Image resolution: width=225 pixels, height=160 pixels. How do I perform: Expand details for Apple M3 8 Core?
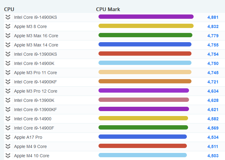pyautogui.click(x=8, y=26)
